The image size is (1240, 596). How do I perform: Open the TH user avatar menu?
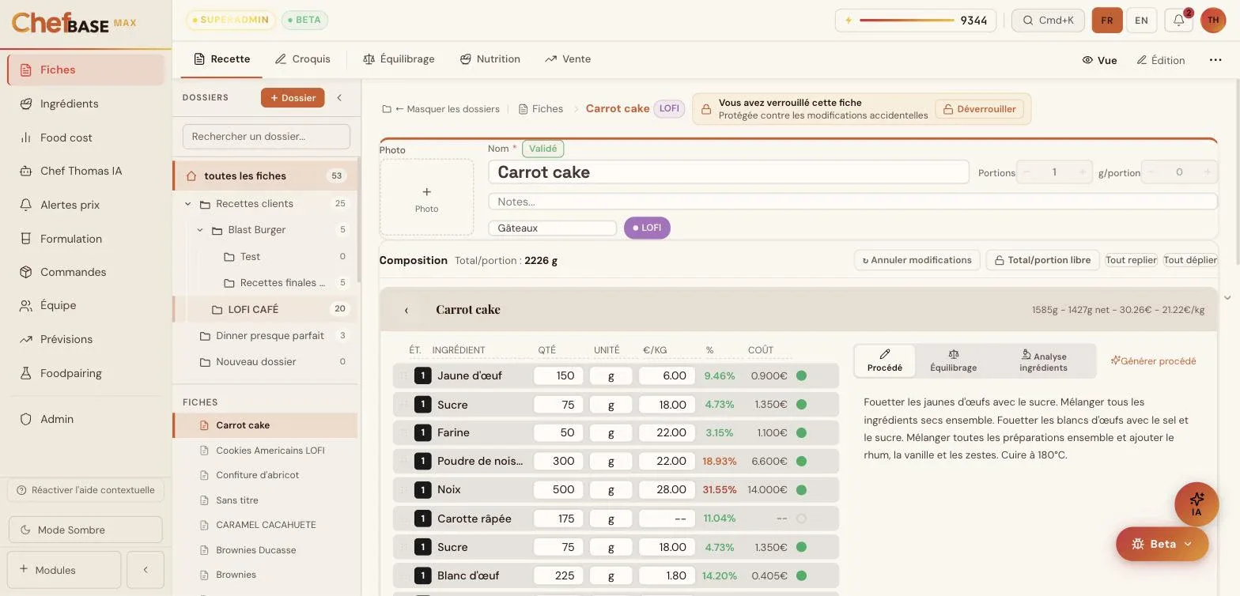pos(1213,21)
